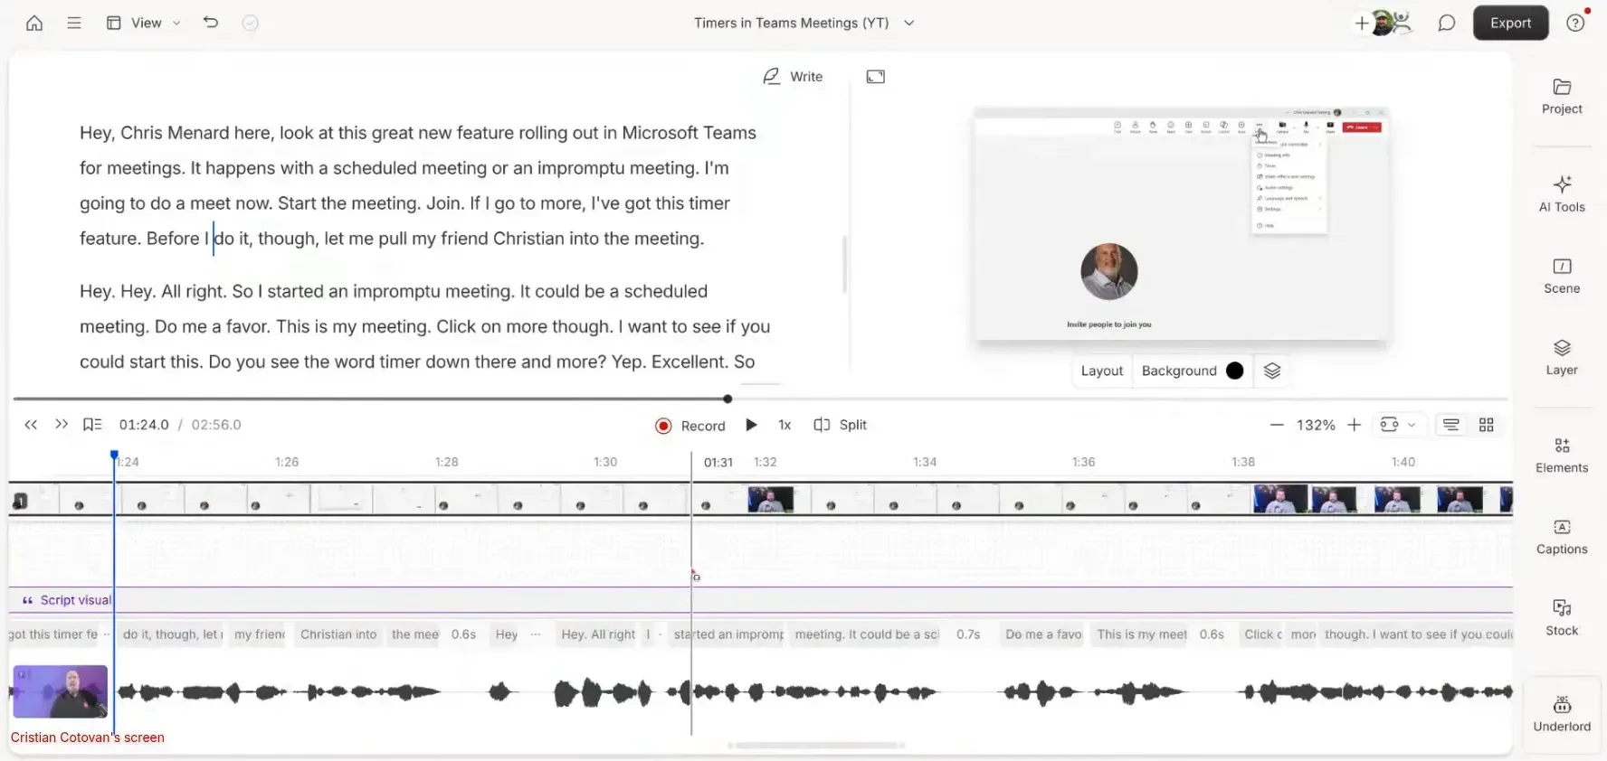Viewport: 1607px width, 761px height.
Task: Click 'Cristian Cotovan's screen' label
Action: tap(88, 738)
